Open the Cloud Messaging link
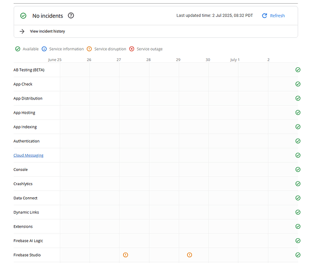This screenshot has width=314, height=263. 28,155
